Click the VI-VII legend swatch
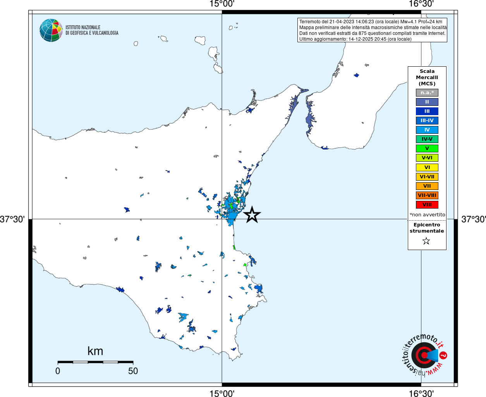This screenshot has height=397, width=486. pyautogui.click(x=427, y=177)
